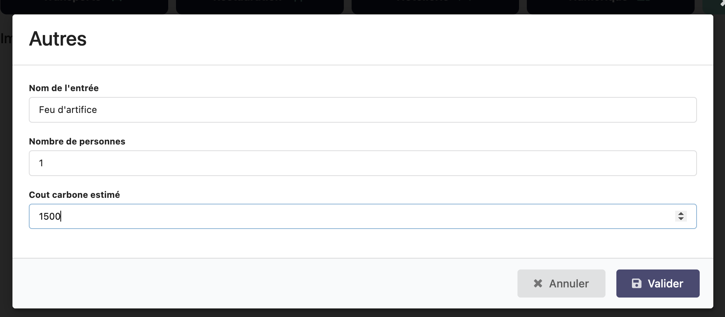Click the "Nom de l'entrée" label
The width and height of the screenshot is (725, 317).
click(64, 88)
